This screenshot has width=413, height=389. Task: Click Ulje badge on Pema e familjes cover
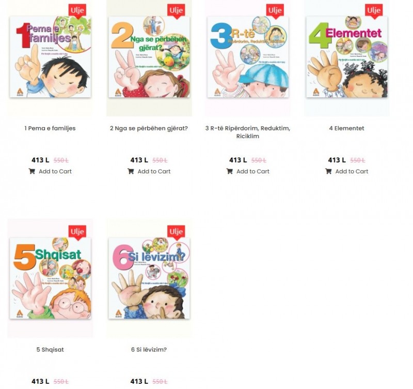pyautogui.click(x=77, y=11)
